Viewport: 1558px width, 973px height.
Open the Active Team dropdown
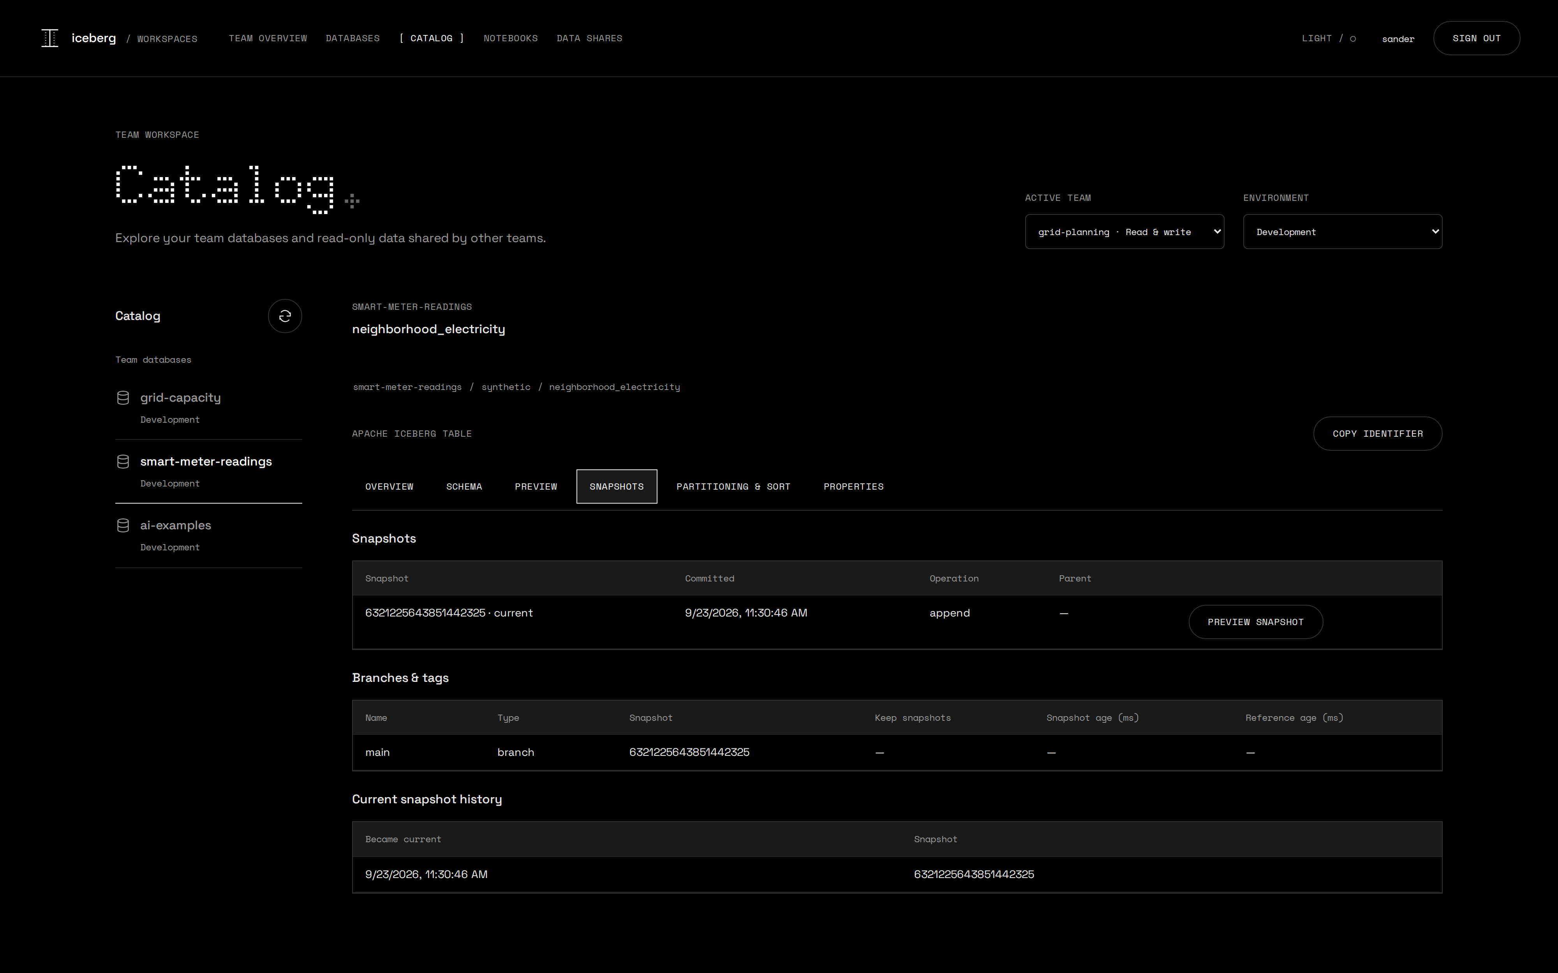pos(1124,232)
